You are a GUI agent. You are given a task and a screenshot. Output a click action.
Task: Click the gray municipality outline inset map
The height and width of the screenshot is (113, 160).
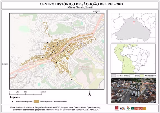tap(133, 28)
